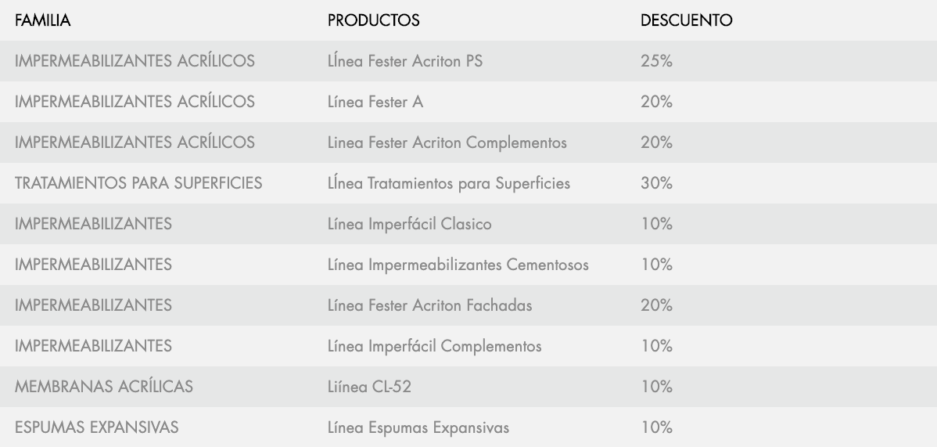Click Linea Fester Acriton Complementos product
This screenshot has width=937, height=447.
click(x=447, y=142)
